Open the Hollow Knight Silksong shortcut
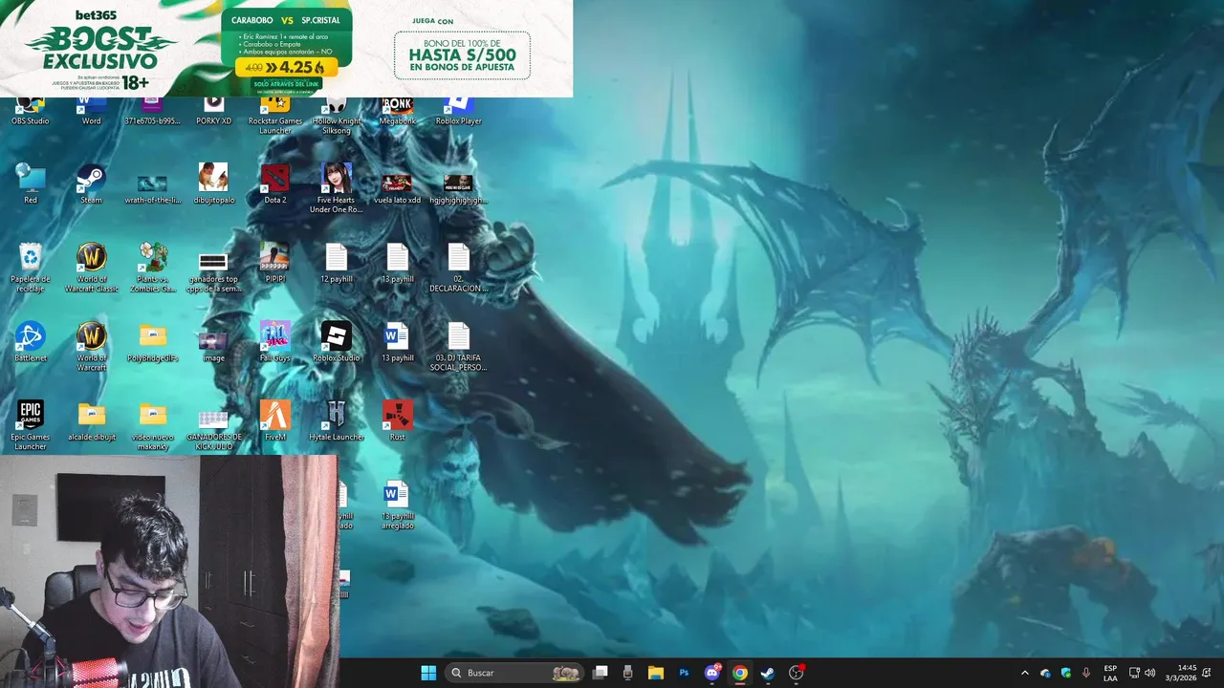 coord(336,116)
